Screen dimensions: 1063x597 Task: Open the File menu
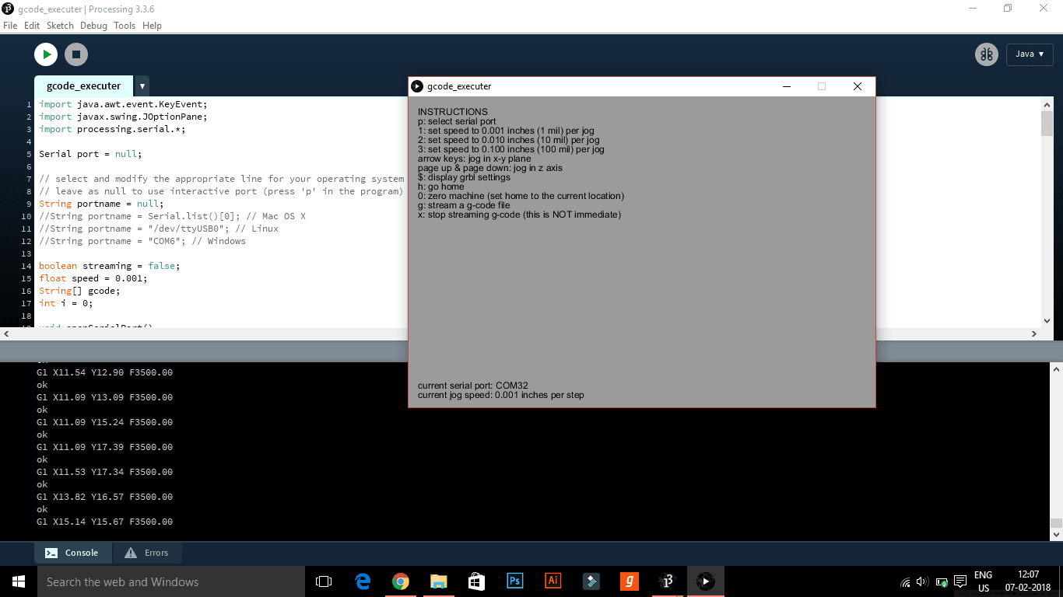click(x=10, y=26)
